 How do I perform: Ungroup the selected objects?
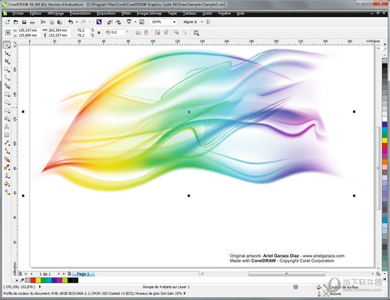(157, 33)
